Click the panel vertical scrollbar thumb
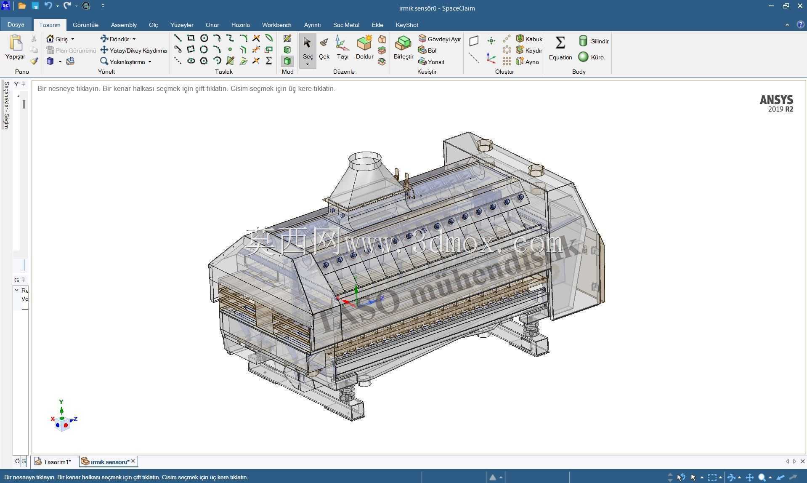 click(24, 104)
